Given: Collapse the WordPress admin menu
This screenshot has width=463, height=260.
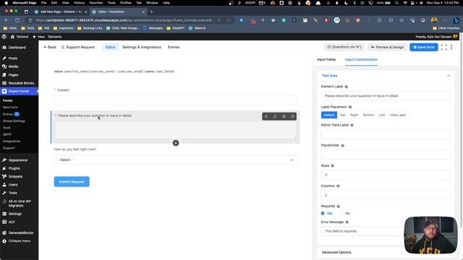Looking at the screenshot, I should [x=19, y=241].
